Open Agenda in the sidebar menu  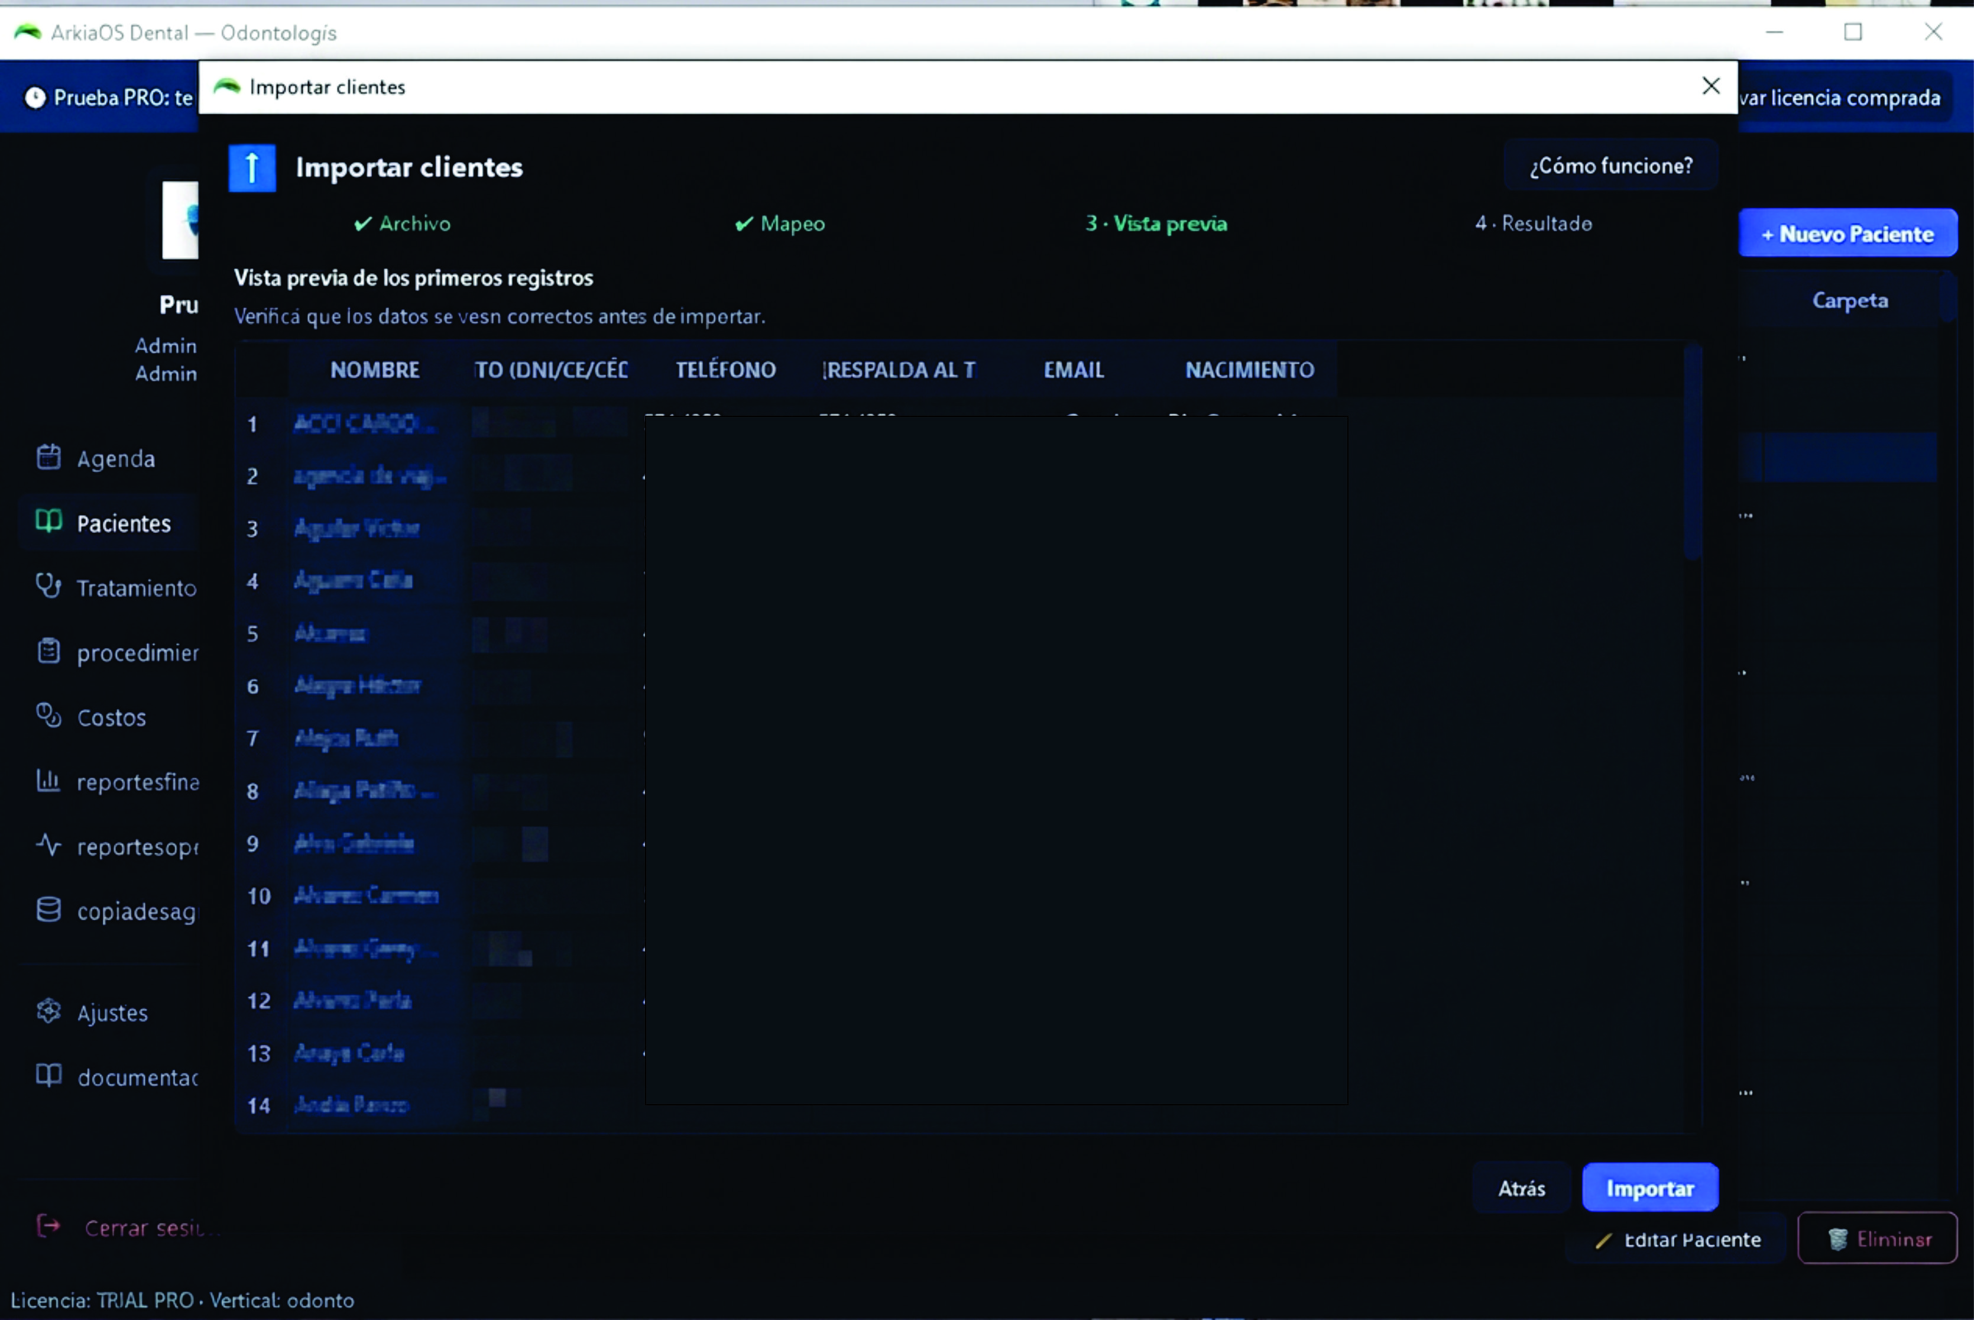point(108,458)
